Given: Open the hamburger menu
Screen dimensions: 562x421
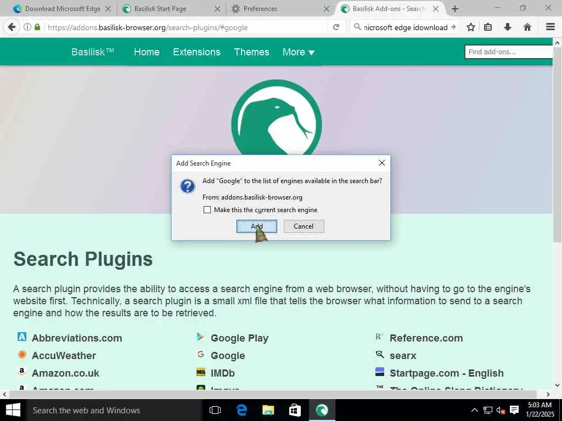Looking at the screenshot, I should pyautogui.click(x=550, y=27).
